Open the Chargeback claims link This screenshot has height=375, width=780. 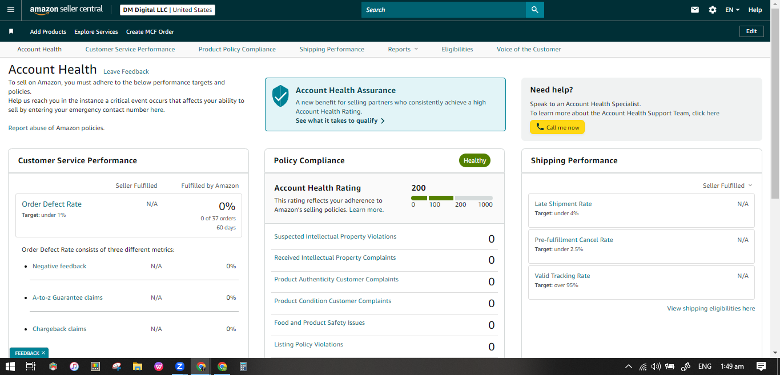pos(59,329)
